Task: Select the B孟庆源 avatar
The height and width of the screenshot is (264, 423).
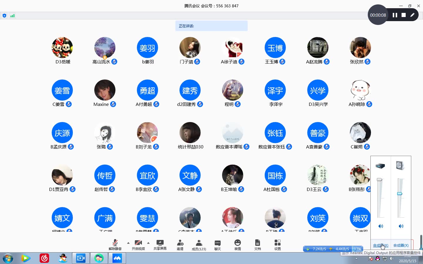Action: click(x=62, y=133)
